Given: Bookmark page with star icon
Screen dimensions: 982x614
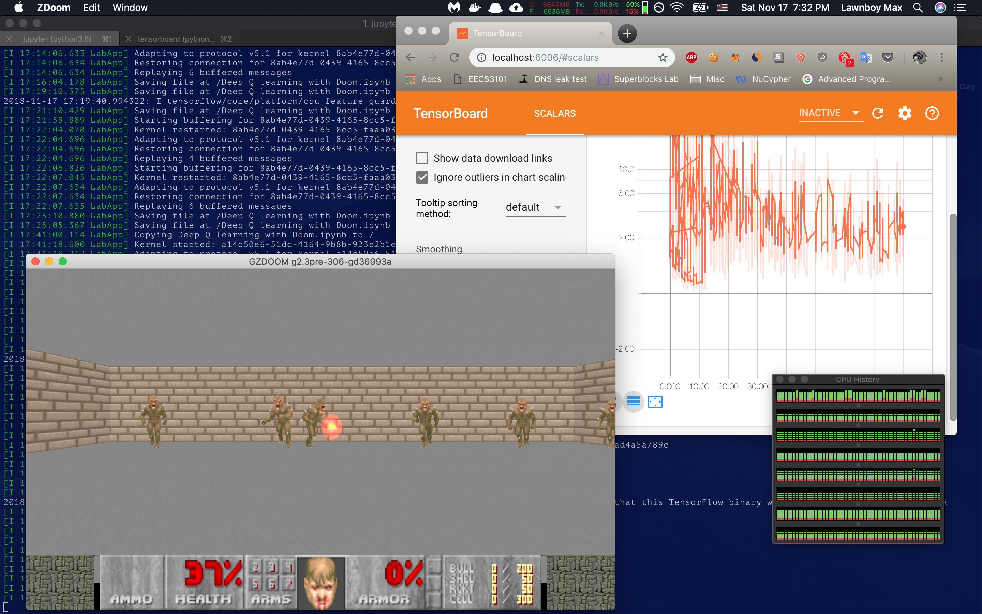Looking at the screenshot, I should click(x=662, y=58).
